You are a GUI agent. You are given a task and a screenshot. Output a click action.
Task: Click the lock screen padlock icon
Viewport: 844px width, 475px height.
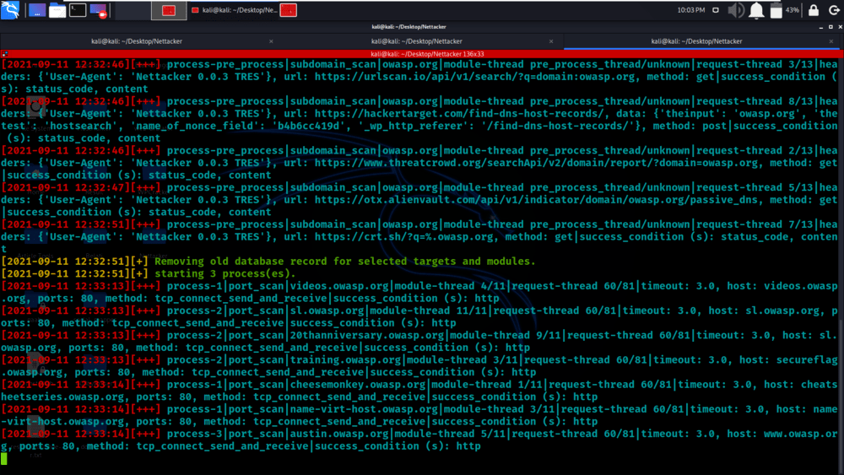point(814,10)
